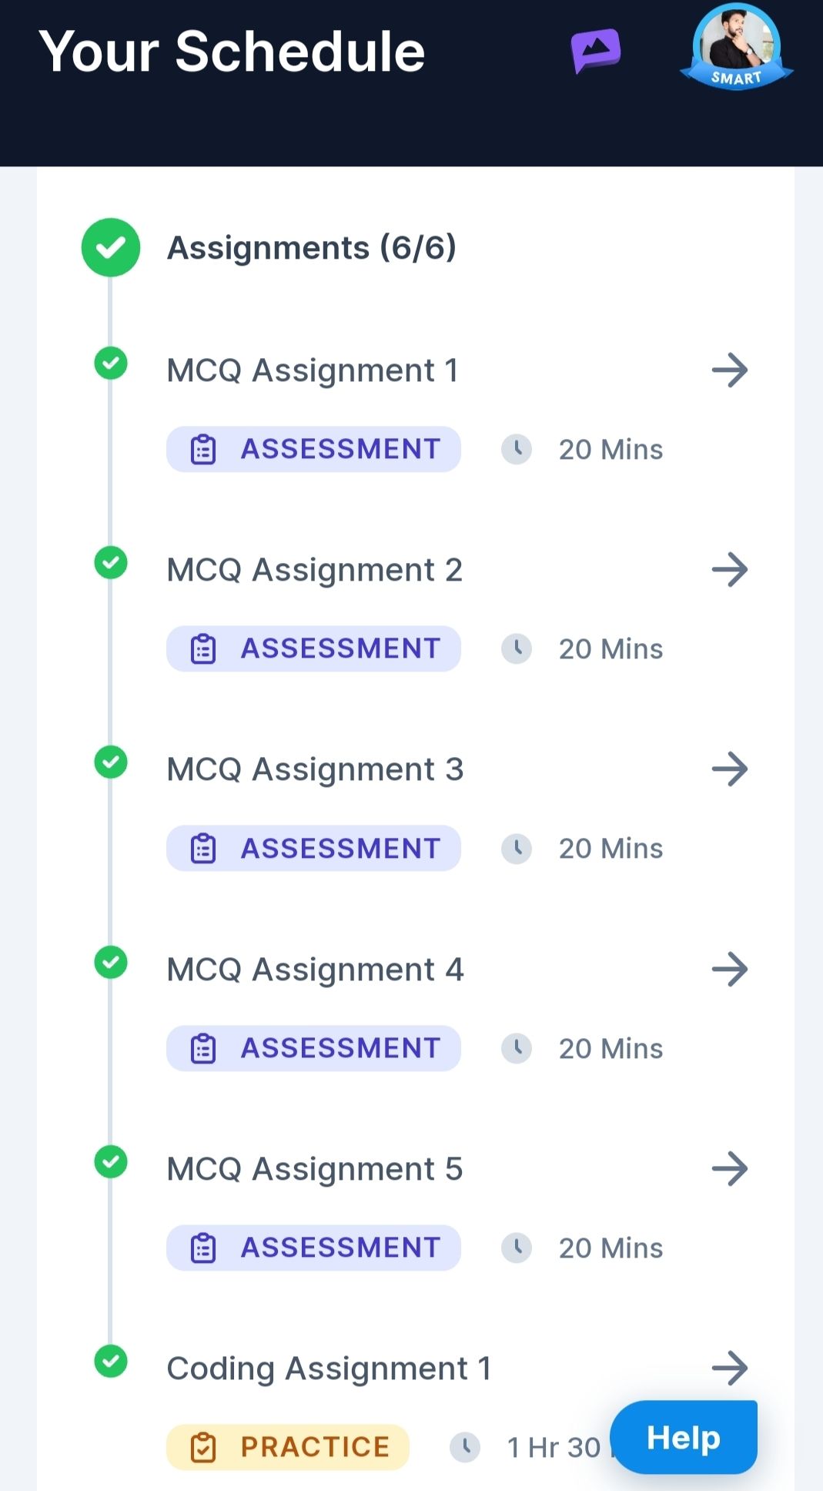Click green checkmark beside MCQ Assignment 3
823x1491 pixels.
tap(111, 762)
